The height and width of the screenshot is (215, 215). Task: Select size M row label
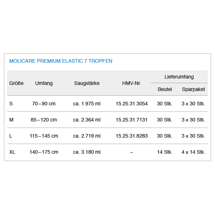tap(11, 120)
